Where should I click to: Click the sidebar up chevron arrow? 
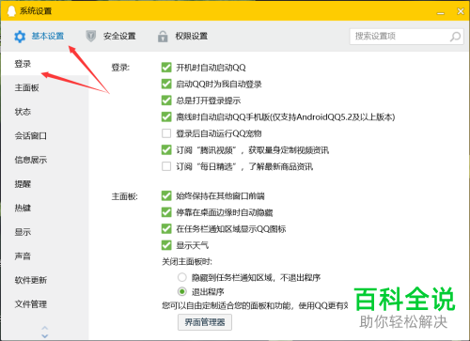point(45,328)
